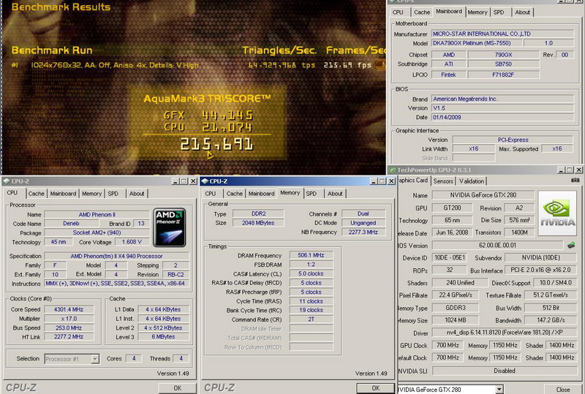585x394 pixels.
Task: Click the AquaMark3 total score 215,691
Action: click(216, 145)
